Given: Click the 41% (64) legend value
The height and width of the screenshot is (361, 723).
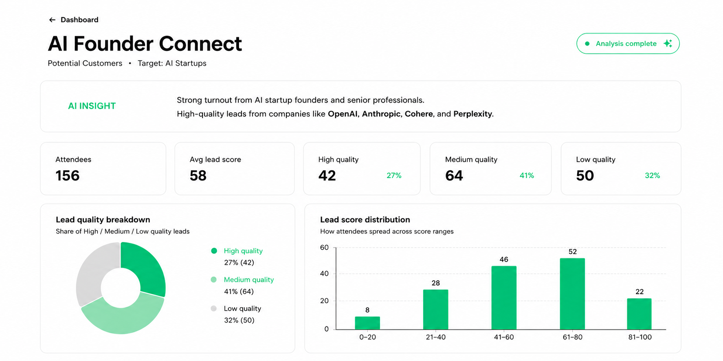Looking at the screenshot, I should pos(239,292).
